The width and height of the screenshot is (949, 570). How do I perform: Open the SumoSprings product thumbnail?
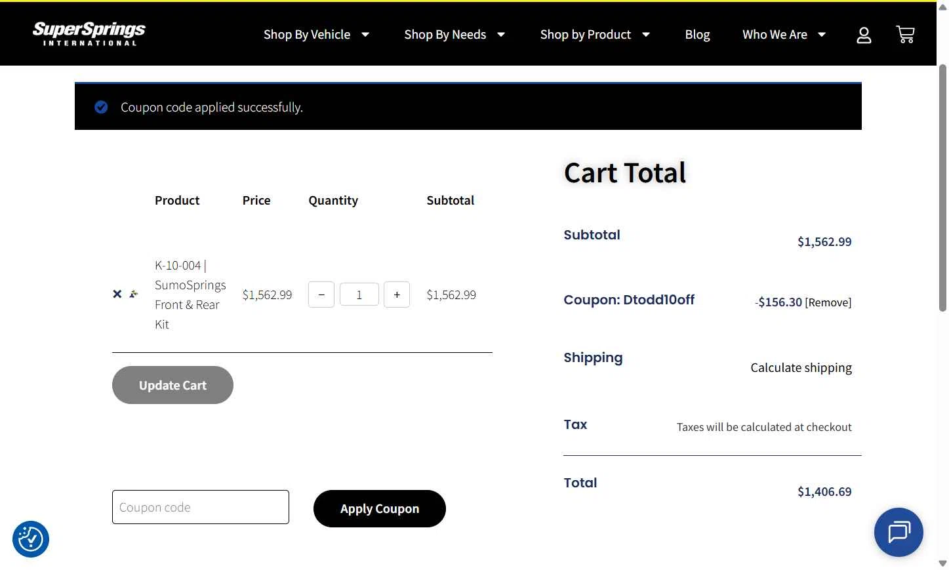point(134,294)
